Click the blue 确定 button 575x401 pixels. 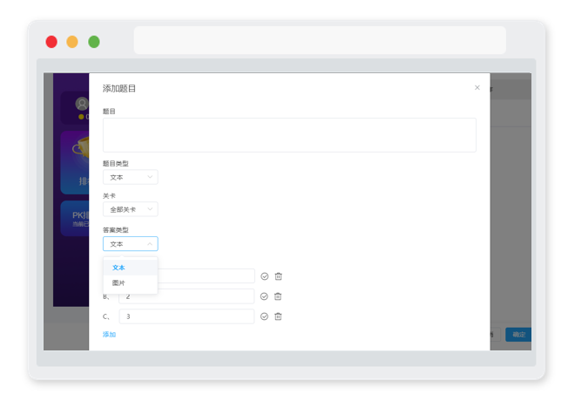tap(518, 334)
